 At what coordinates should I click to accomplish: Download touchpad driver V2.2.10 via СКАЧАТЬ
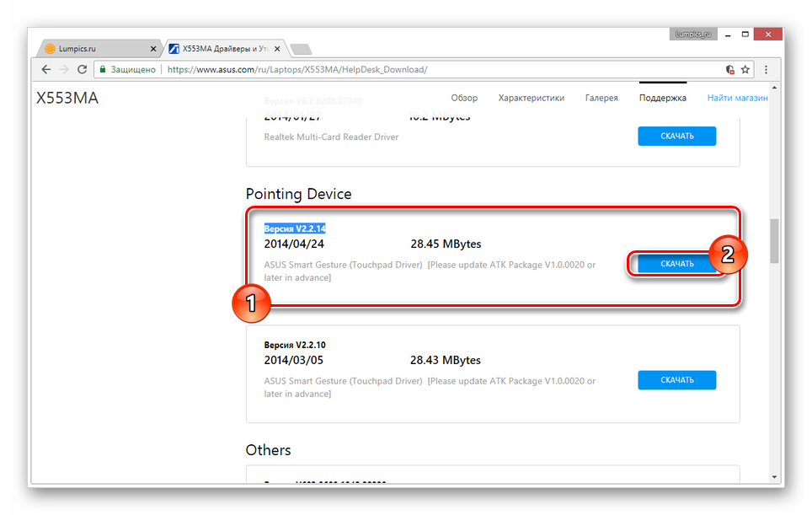click(x=677, y=380)
